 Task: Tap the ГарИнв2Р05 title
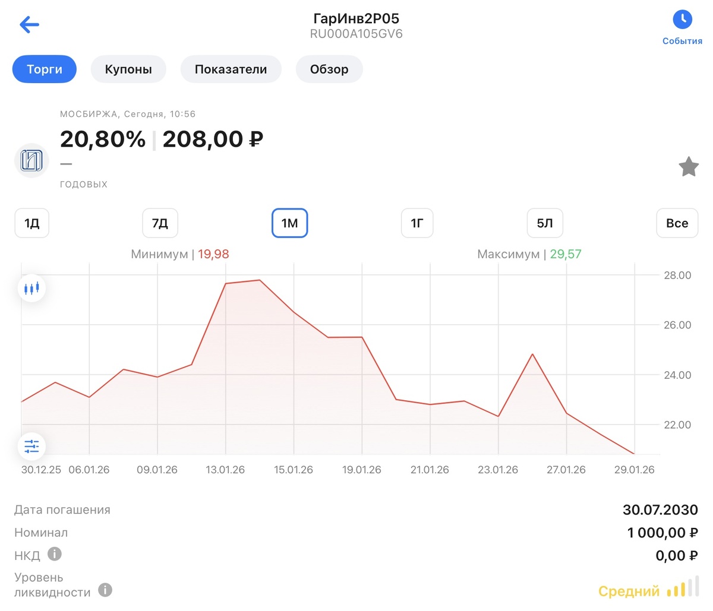click(356, 18)
